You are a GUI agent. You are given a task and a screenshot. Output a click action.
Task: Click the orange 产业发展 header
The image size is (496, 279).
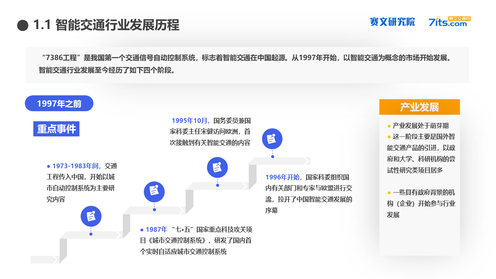(420, 107)
